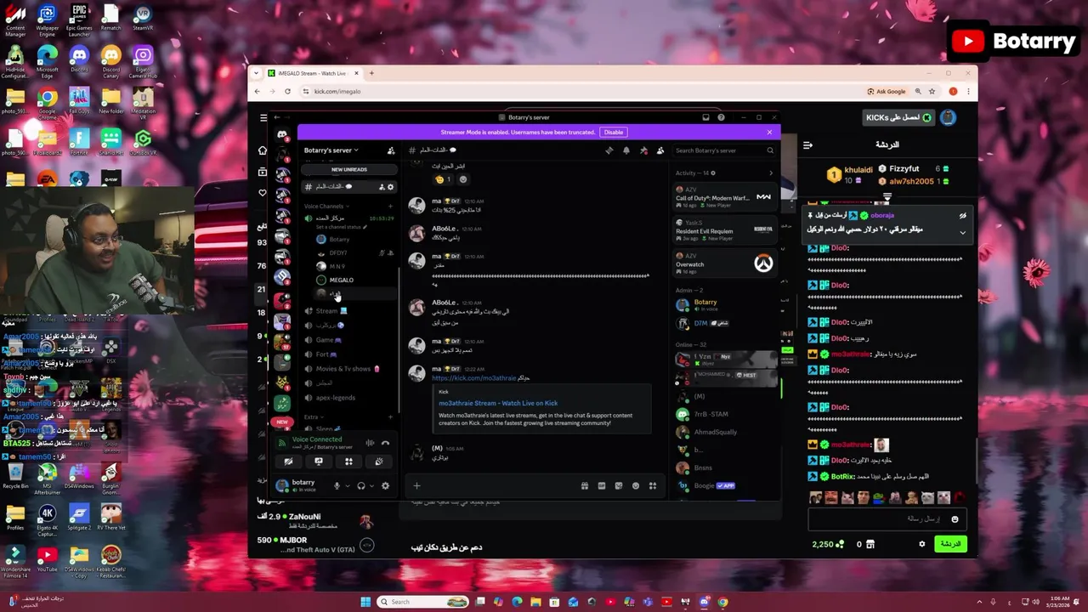Click the Ask Google button in browser
This screenshot has width=1088, height=612.
887,91
